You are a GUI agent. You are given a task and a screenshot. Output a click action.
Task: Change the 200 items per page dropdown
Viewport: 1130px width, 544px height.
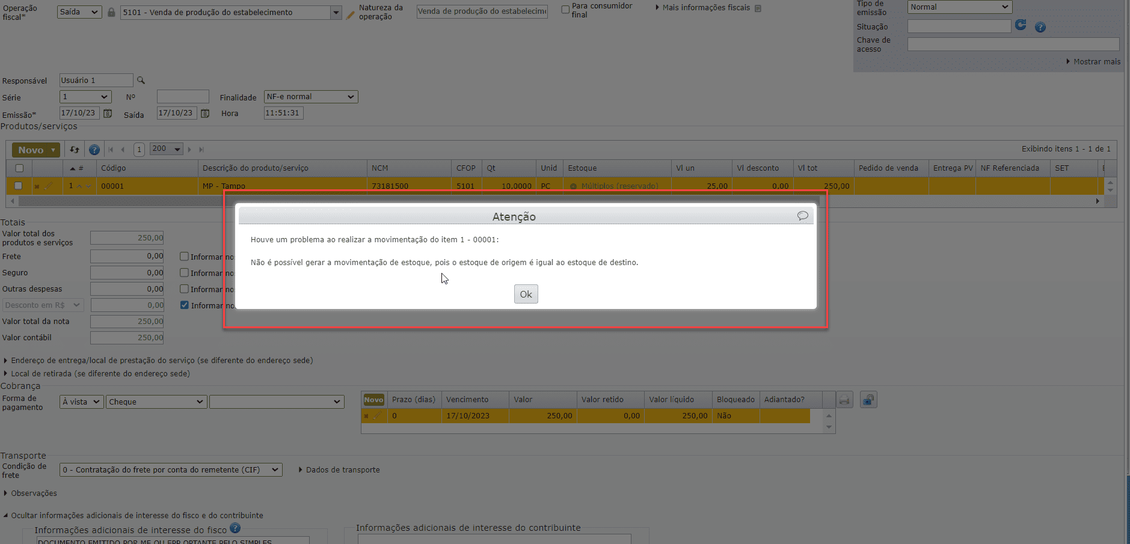(x=167, y=149)
